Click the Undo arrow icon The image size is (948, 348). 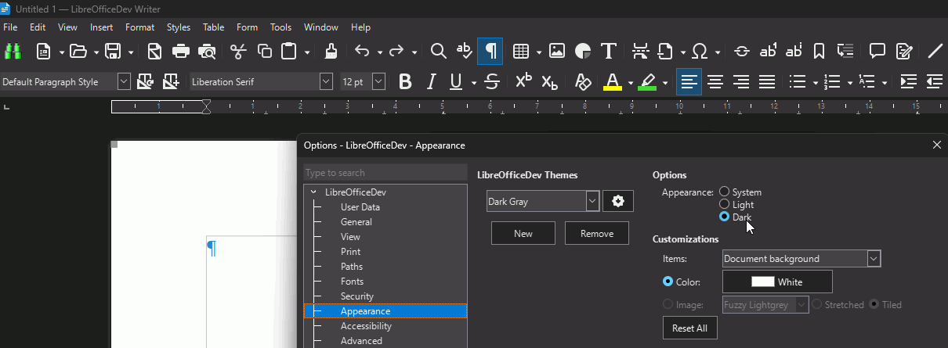(x=361, y=52)
